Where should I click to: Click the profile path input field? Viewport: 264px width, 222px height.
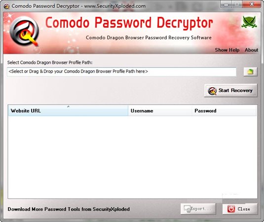tap(121, 72)
